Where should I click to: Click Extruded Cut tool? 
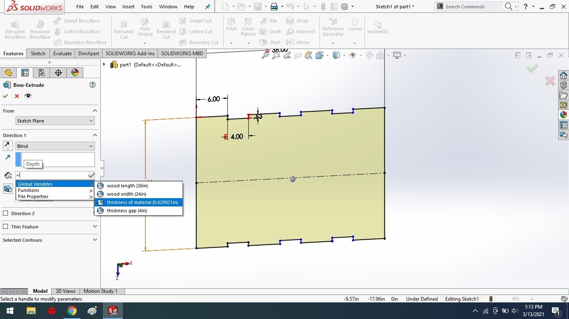(x=124, y=29)
